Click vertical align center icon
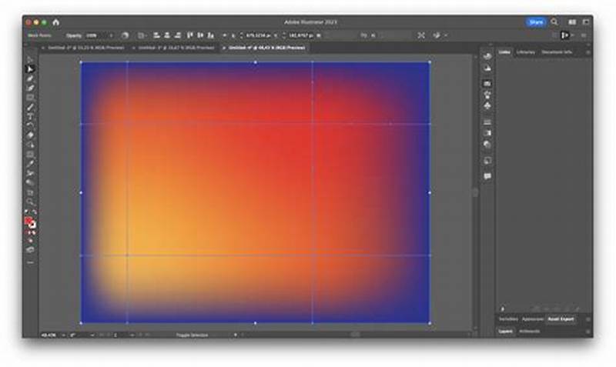Viewport: 616px width, 367px height. point(200,35)
